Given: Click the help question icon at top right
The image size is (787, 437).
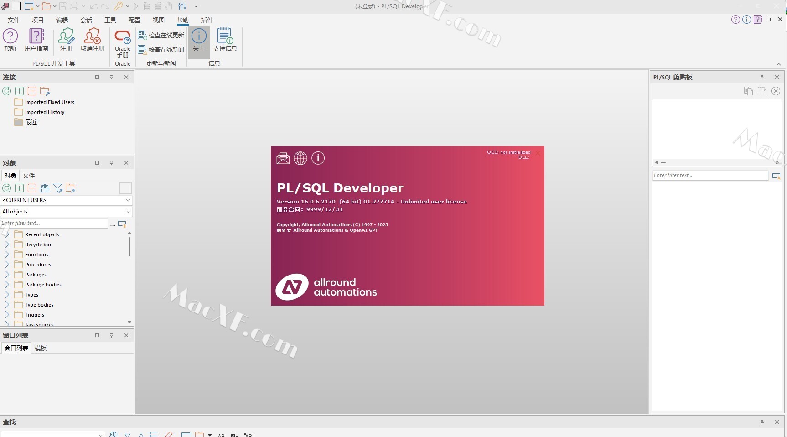Looking at the screenshot, I should [x=735, y=20].
